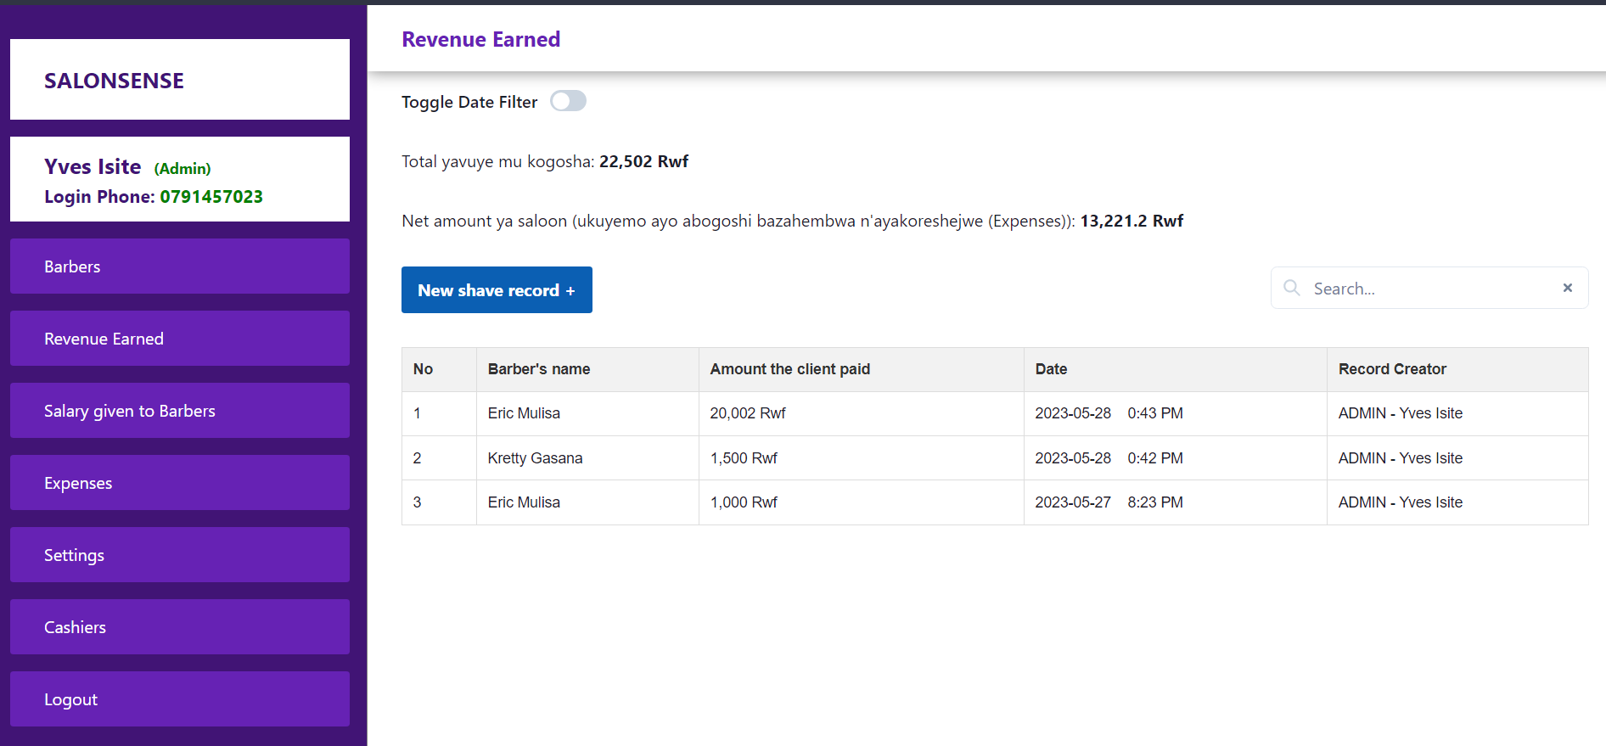Select the 20,002 Rwf record row
This screenshot has height=746, width=1606.
(x=748, y=413)
